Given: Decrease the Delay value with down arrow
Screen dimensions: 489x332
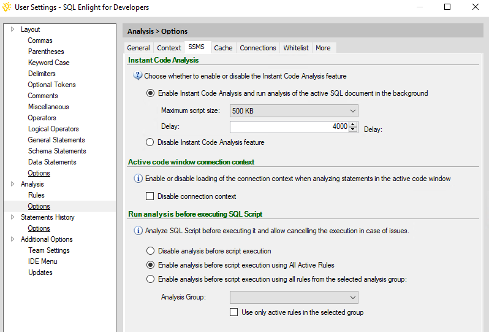Looking at the screenshot, I should click(x=353, y=129).
